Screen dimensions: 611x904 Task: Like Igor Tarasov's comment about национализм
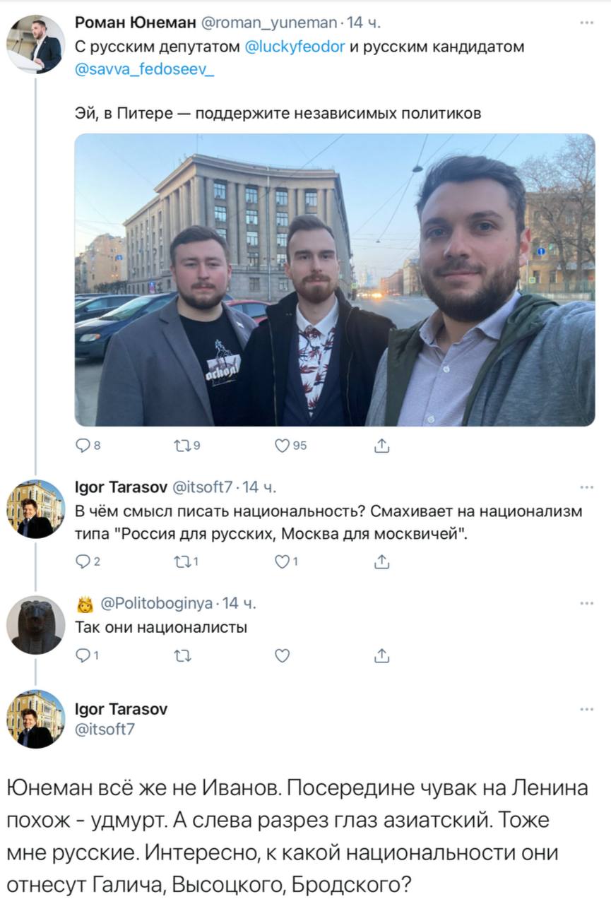282,562
